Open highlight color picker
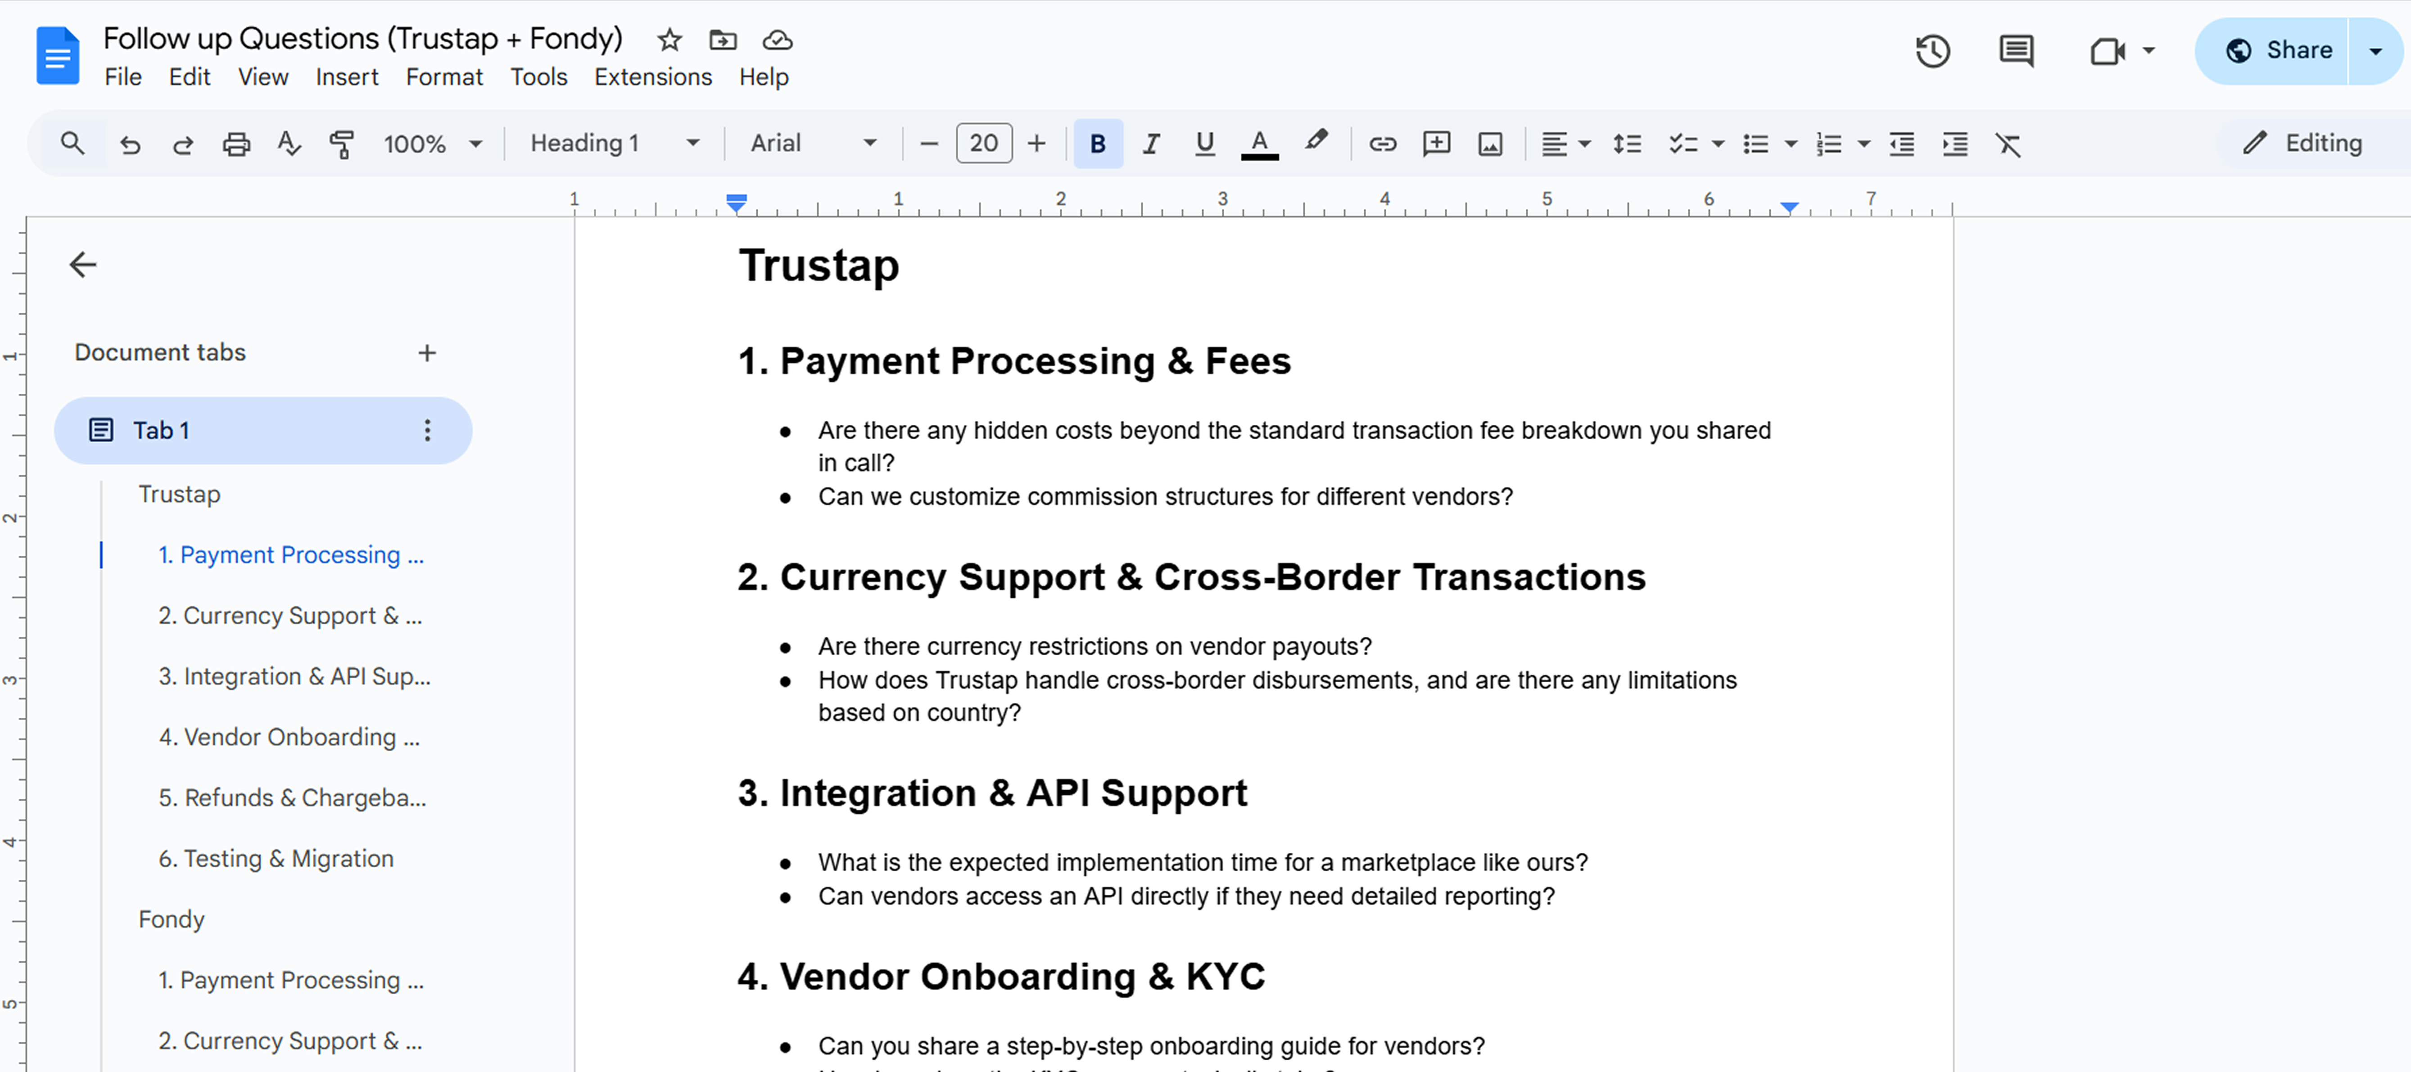Viewport: 2411px width, 1072px height. tap(1316, 142)
